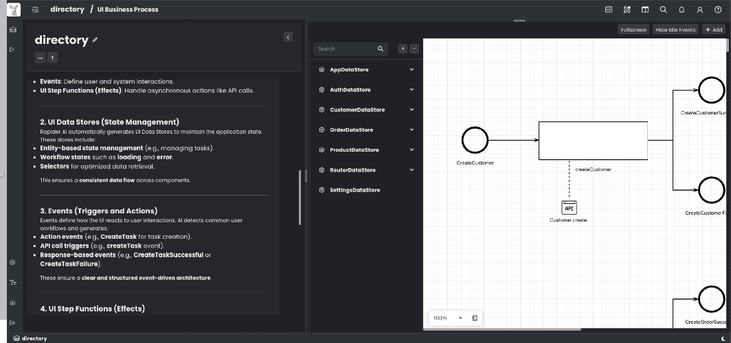Click heading '3. Events (Triggers and Actions)'
Image resolution: width=731 pixels, height=343 pixels.
pos(99,211)
